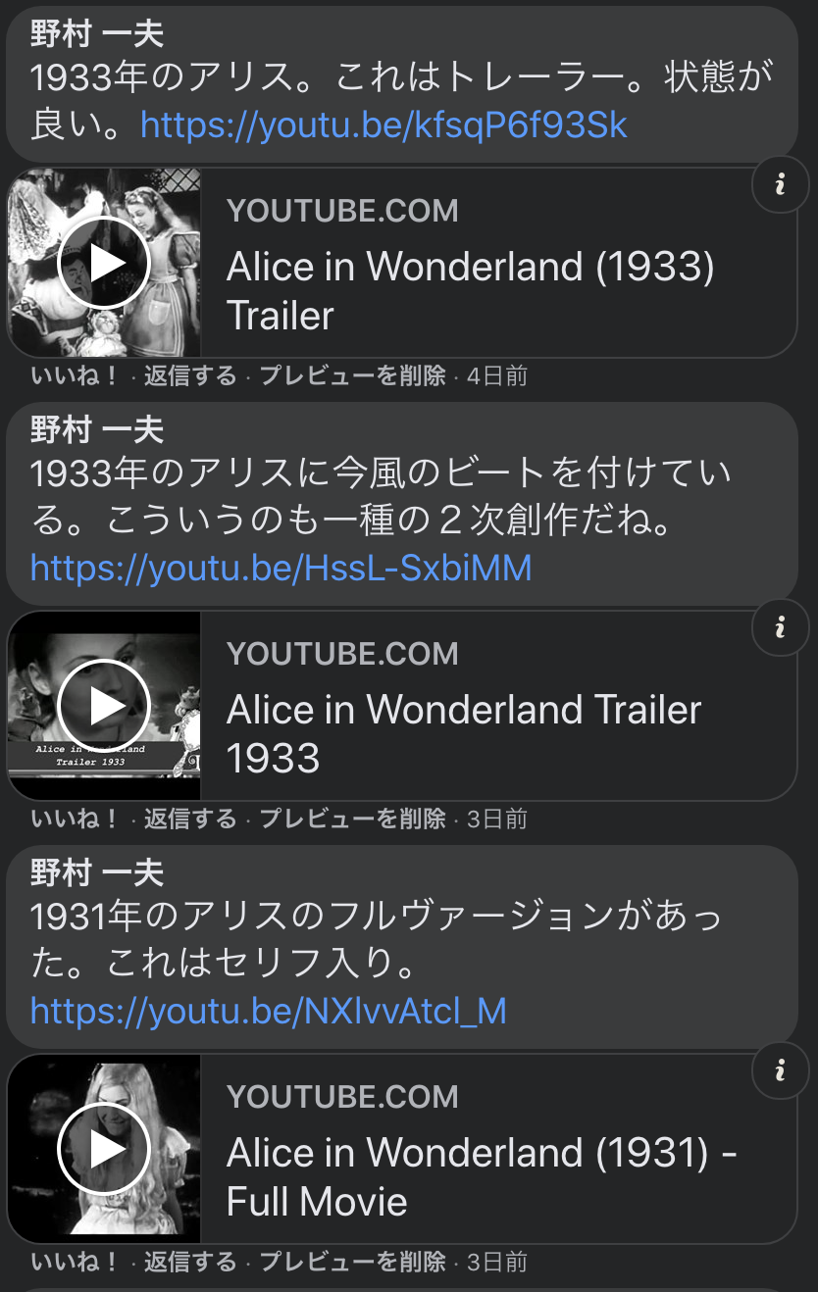
Task: Tap info icon beside Alice in Wonderland Trailer 1933
Action: click(780, 627)
